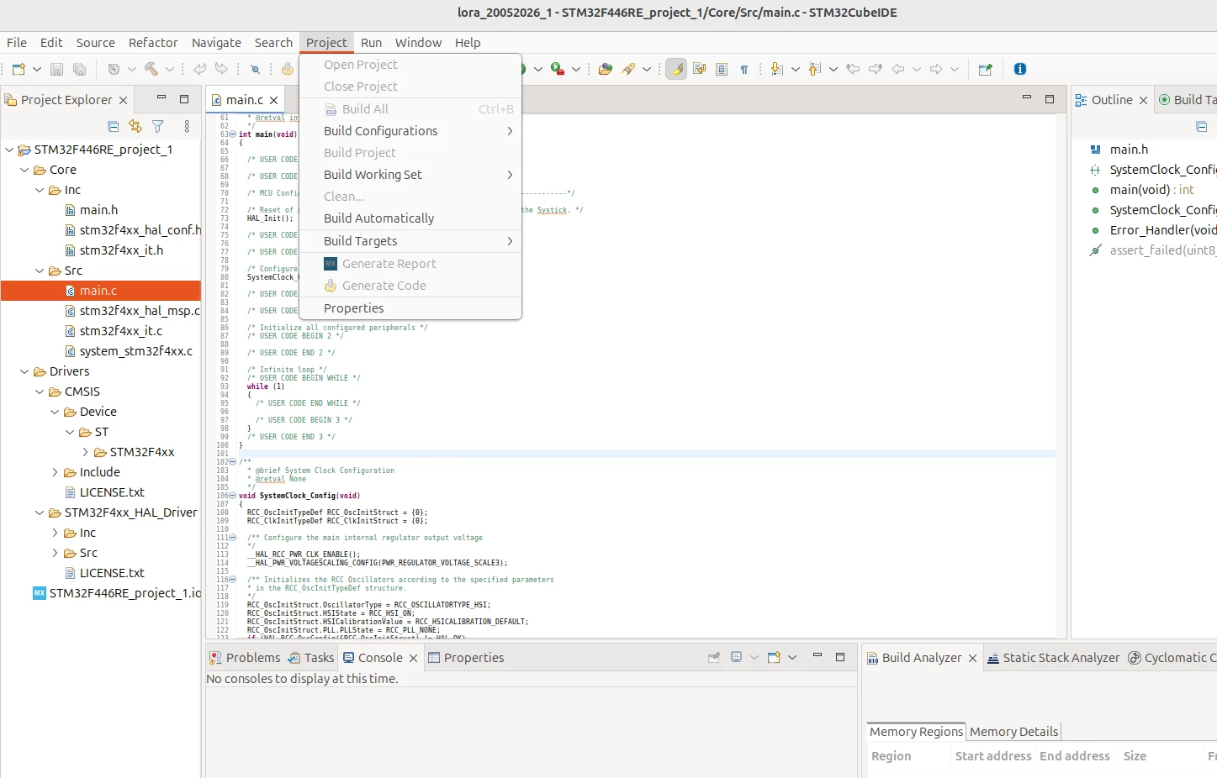Open the Run menu
This screenshot has width=1217, height=778.
tap(371, 43)
